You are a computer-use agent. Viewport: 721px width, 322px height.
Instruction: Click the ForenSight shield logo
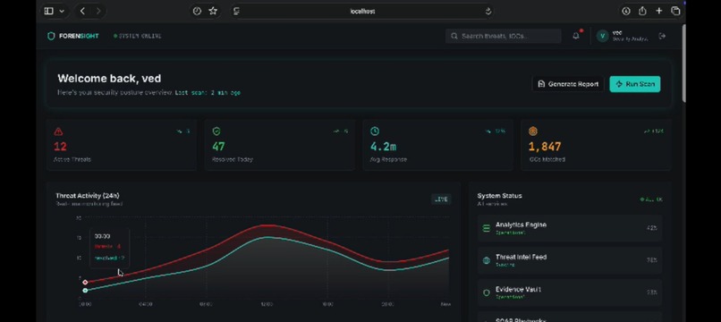[x=51, y=36]
